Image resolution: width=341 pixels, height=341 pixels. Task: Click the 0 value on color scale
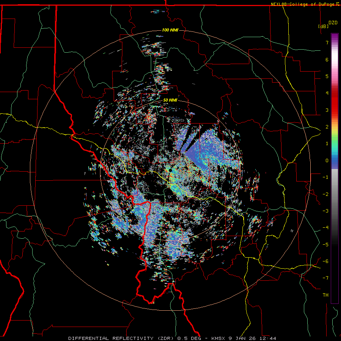pyautogui.click(x=327, y=161)
